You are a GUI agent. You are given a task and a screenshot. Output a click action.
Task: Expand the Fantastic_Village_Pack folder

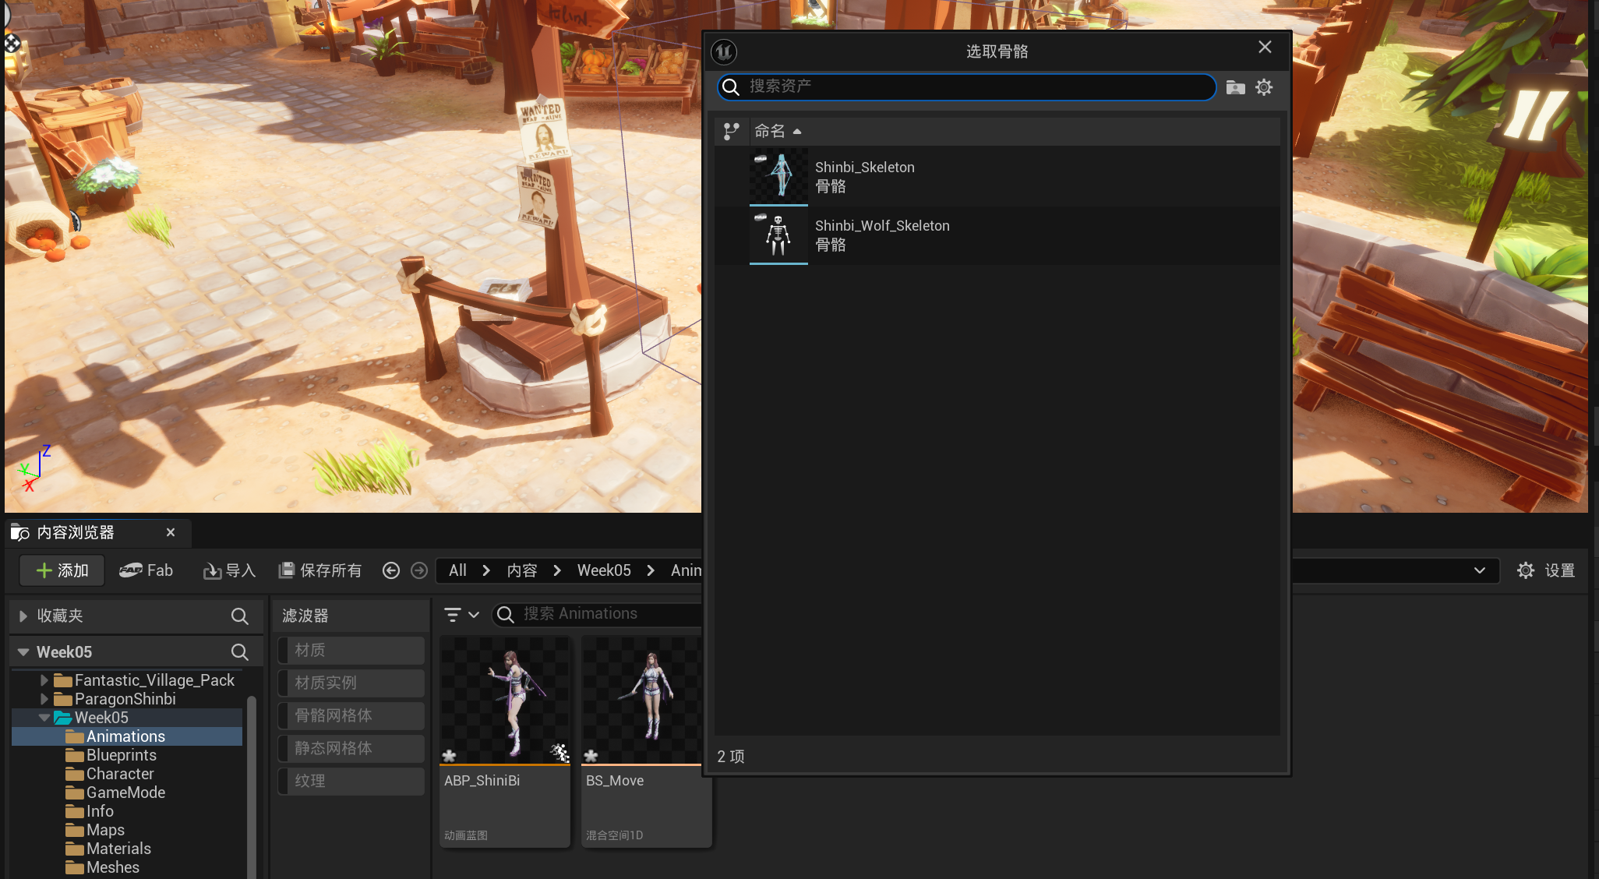(44, 680)
